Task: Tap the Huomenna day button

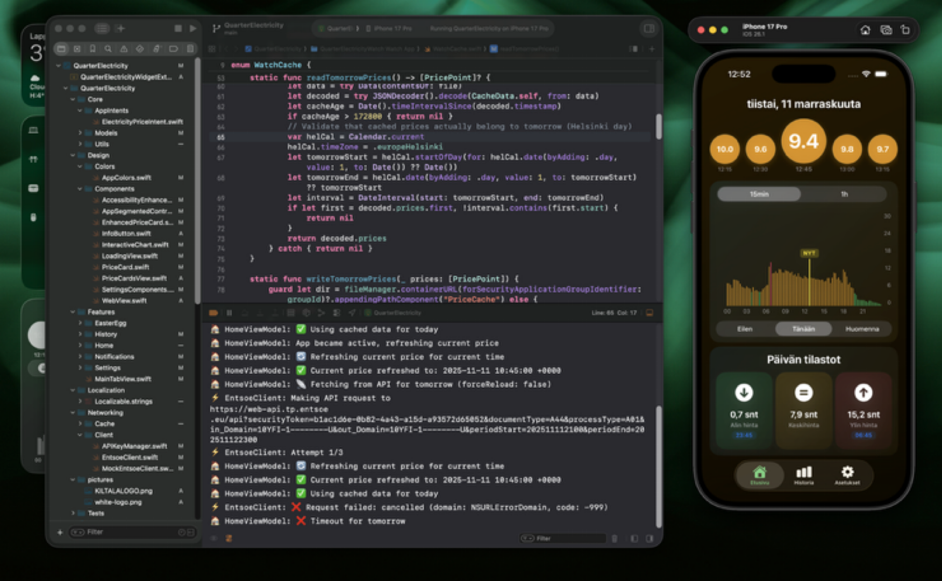Action: coord(861,329)
